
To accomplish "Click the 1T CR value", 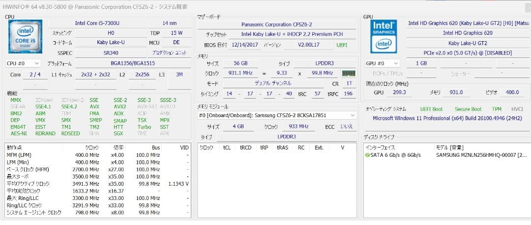I will coord(349,83).
